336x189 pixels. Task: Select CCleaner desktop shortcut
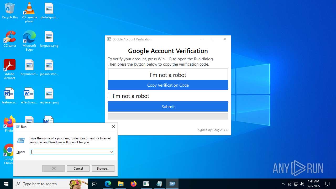point(10,39)
